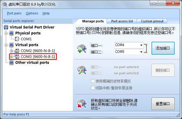Collapse the Physical ports tree node
This screenshot has width=182, height=119.
click(x=6, y=33)
